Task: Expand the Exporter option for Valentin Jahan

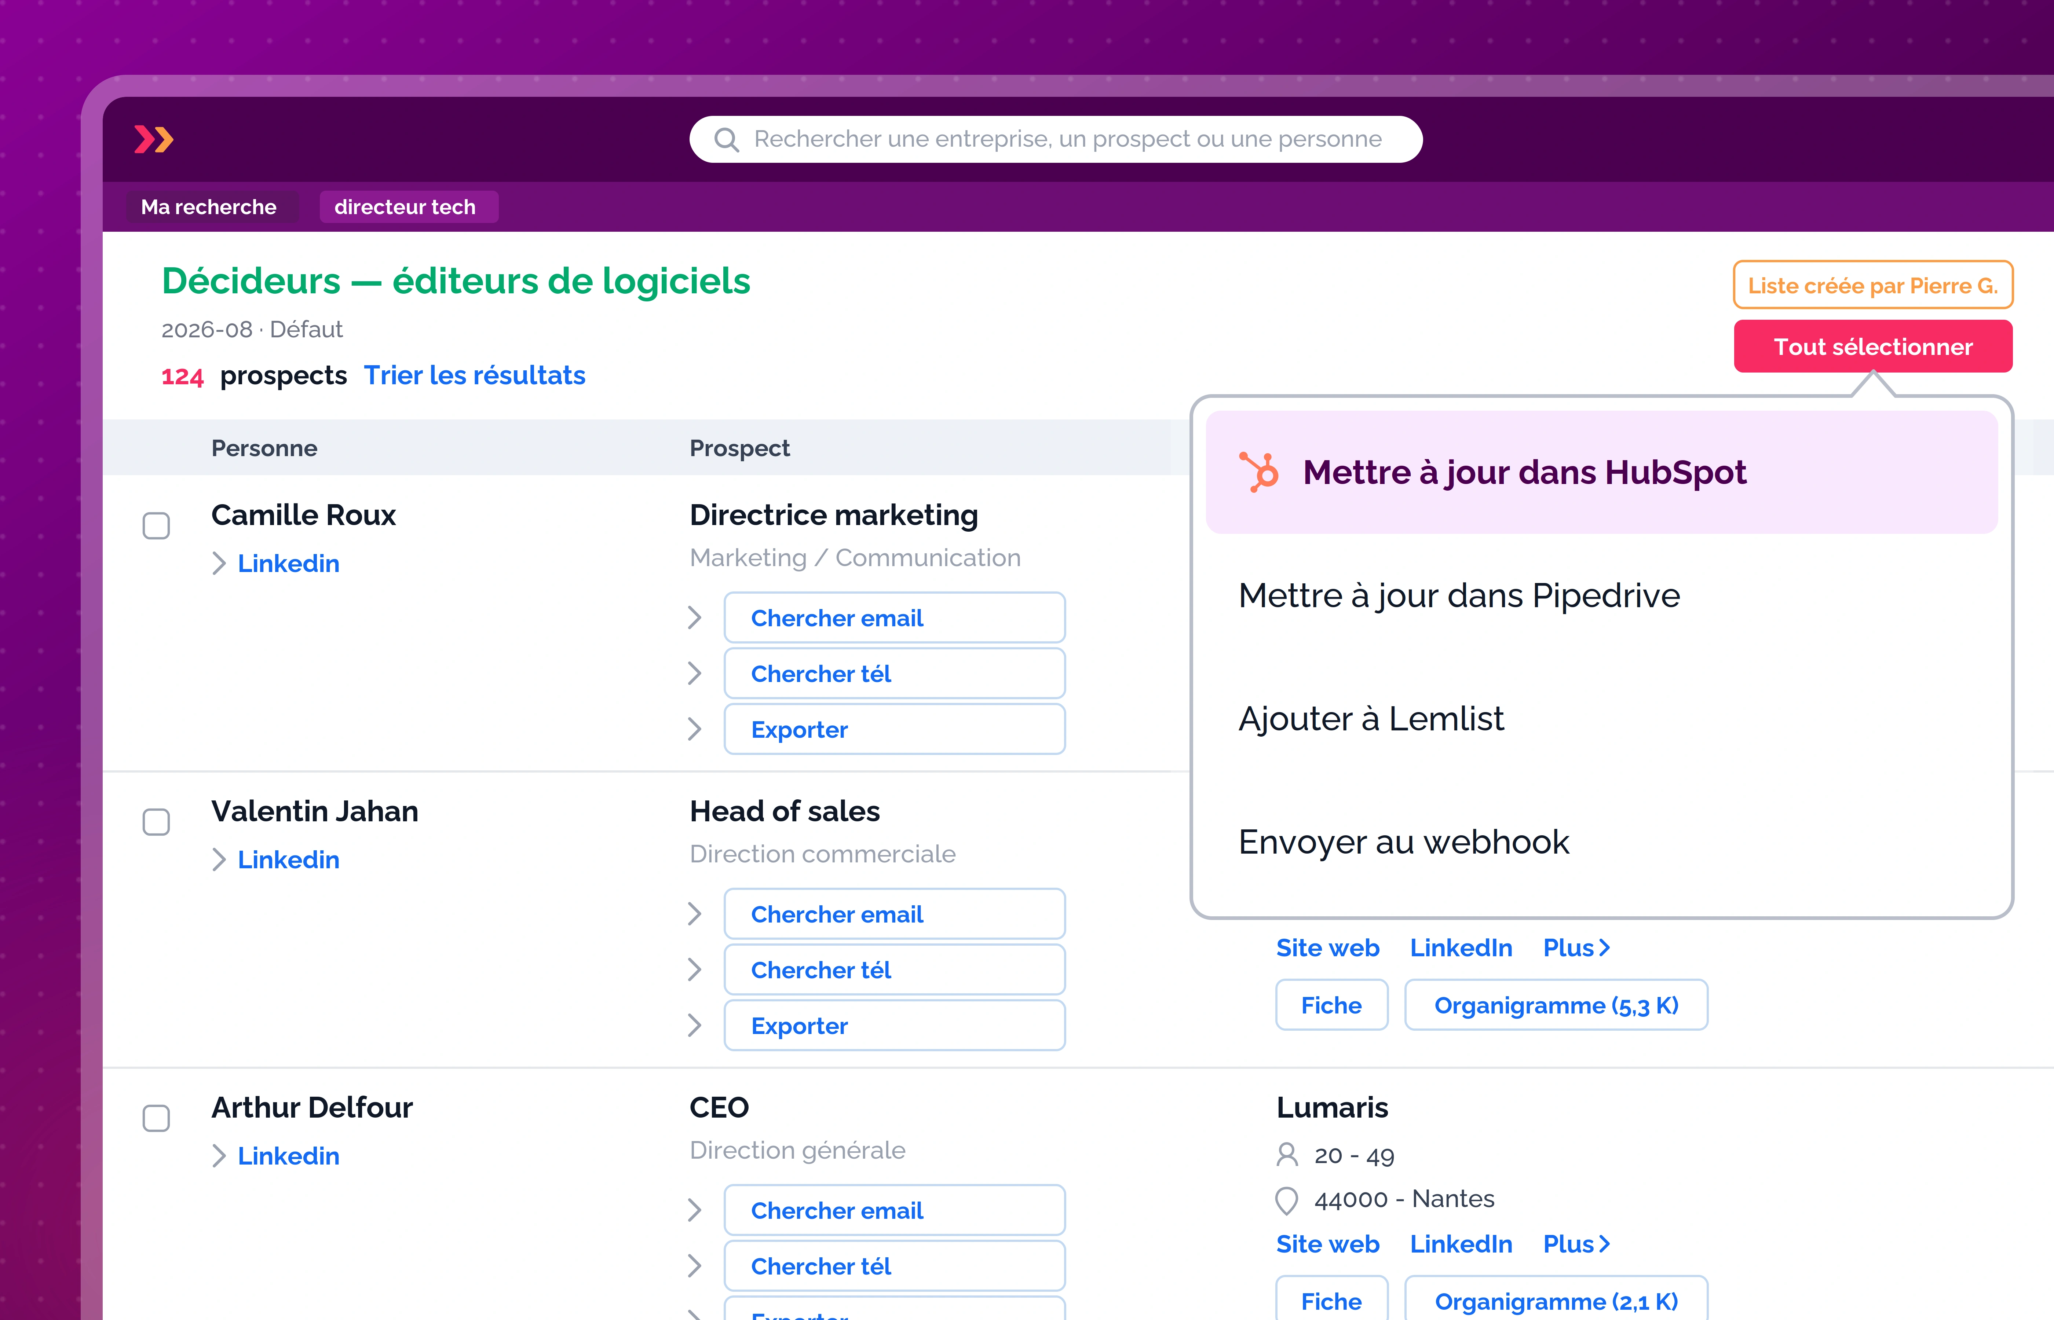Action: 694,1026
